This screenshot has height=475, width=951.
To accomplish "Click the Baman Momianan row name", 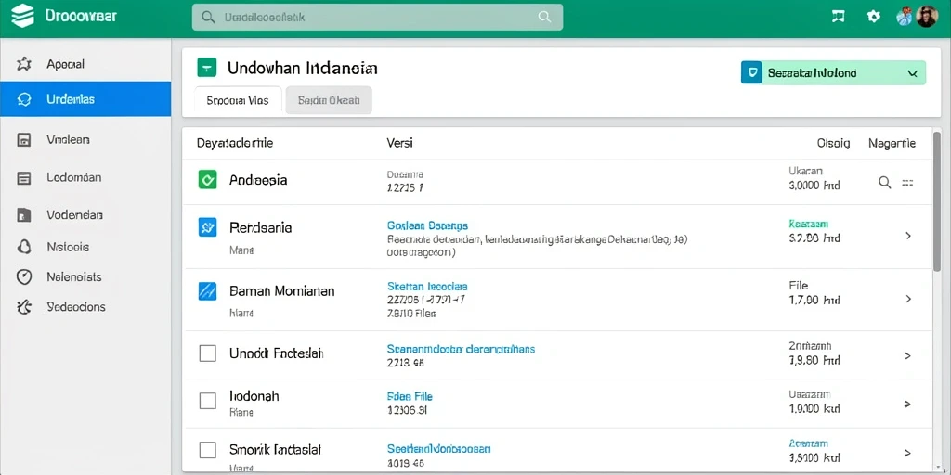I will (282, 290).
